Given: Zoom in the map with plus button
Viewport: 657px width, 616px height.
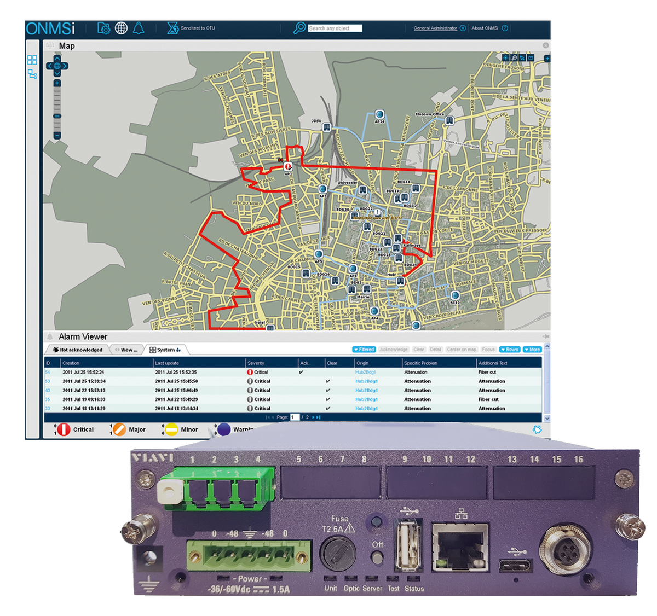Looking at the screenshot, I should [57, 83].
